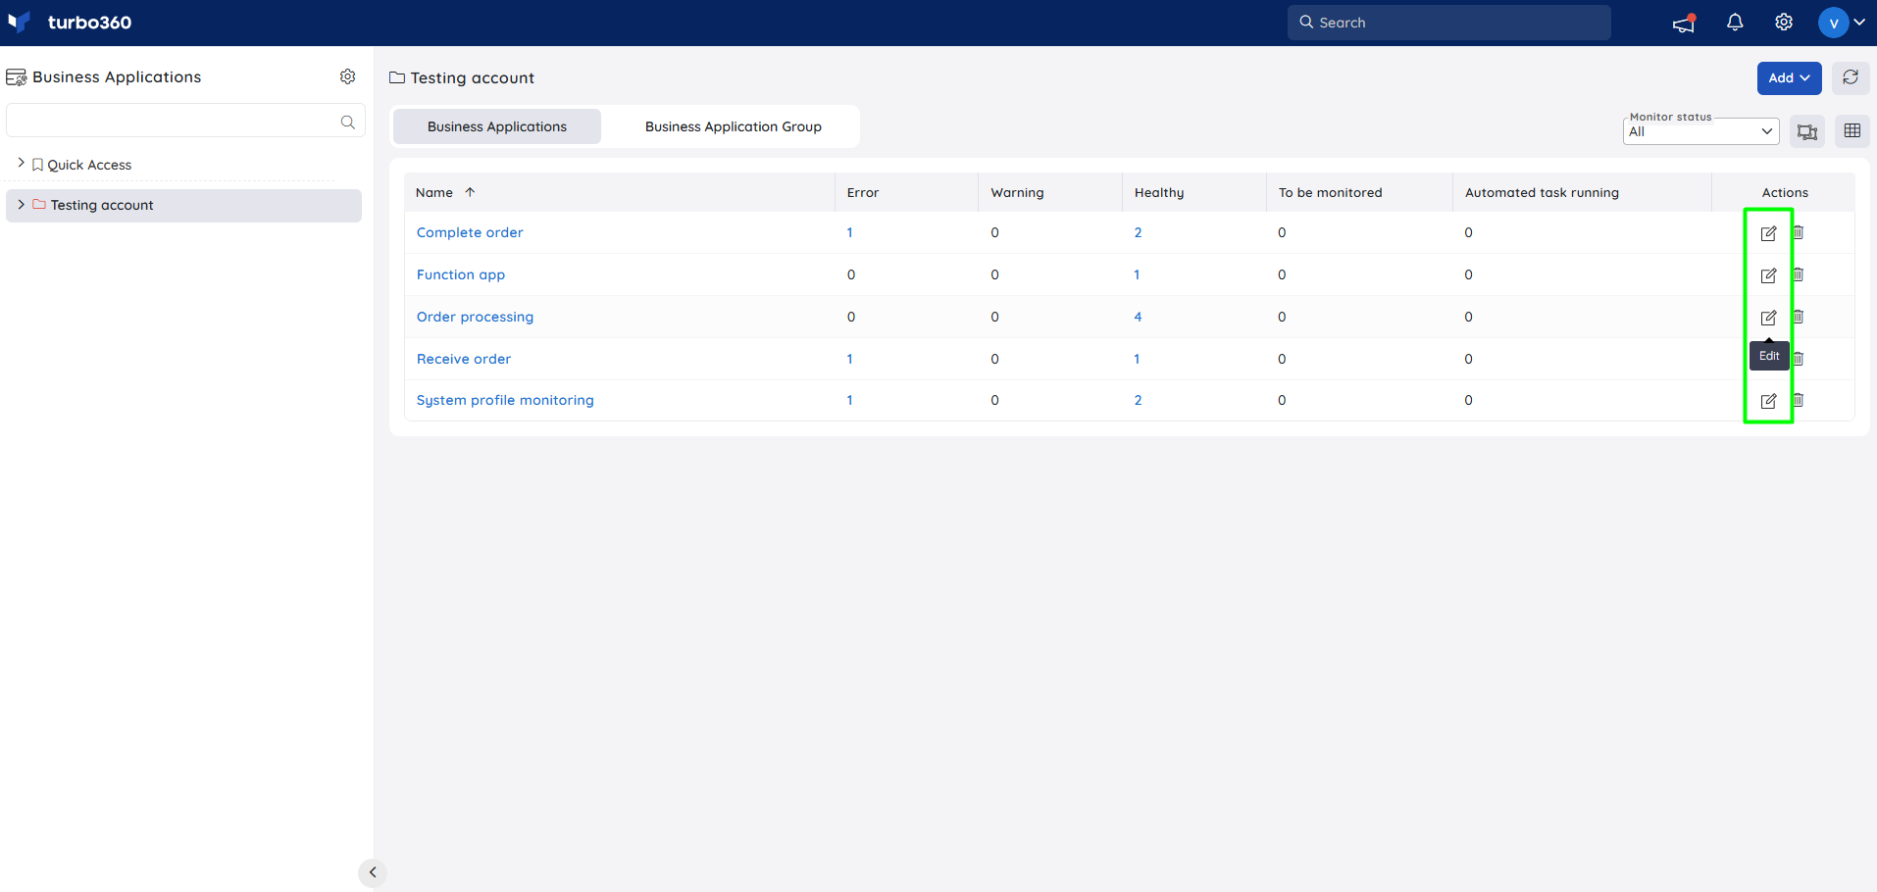Image resolution: width=1877 pixels, height=892 pixels.
Task: Open the settings gear in top bar
Action: tap(1784, 22)
